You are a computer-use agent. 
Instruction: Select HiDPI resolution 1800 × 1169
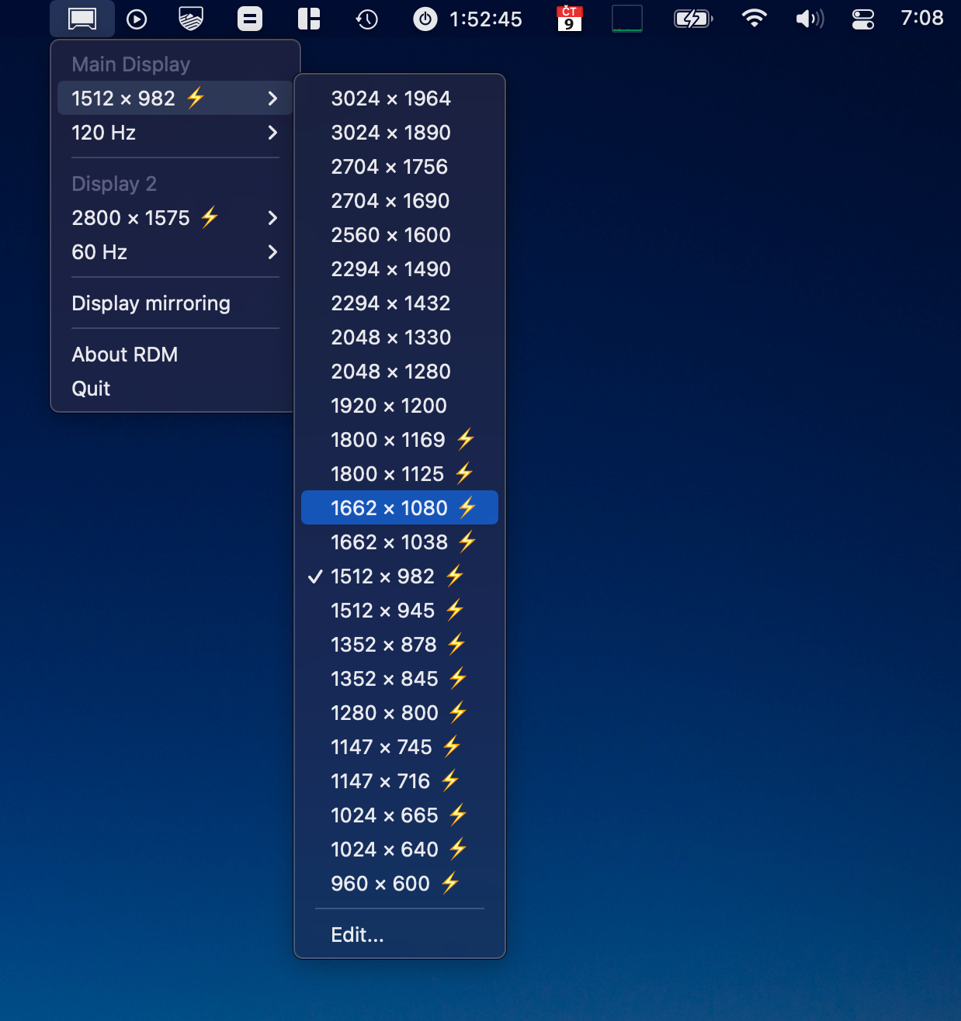(x=400, y=440)
